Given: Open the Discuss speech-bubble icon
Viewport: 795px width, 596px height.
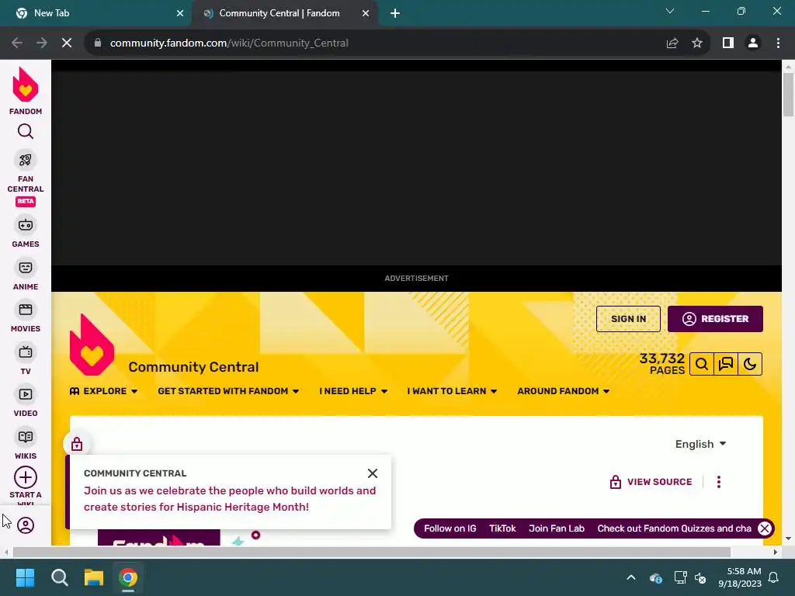Looking at the screenshot, I should pos(726,364).
